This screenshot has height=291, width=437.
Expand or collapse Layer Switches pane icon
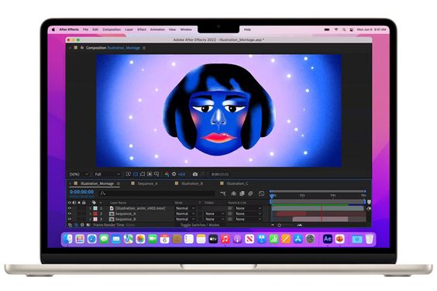click(70, 224)
